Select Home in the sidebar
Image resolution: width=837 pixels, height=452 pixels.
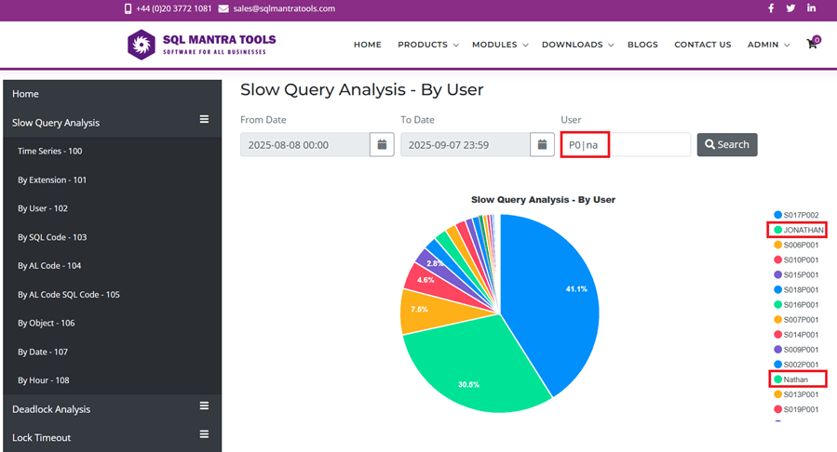[25, 94]
